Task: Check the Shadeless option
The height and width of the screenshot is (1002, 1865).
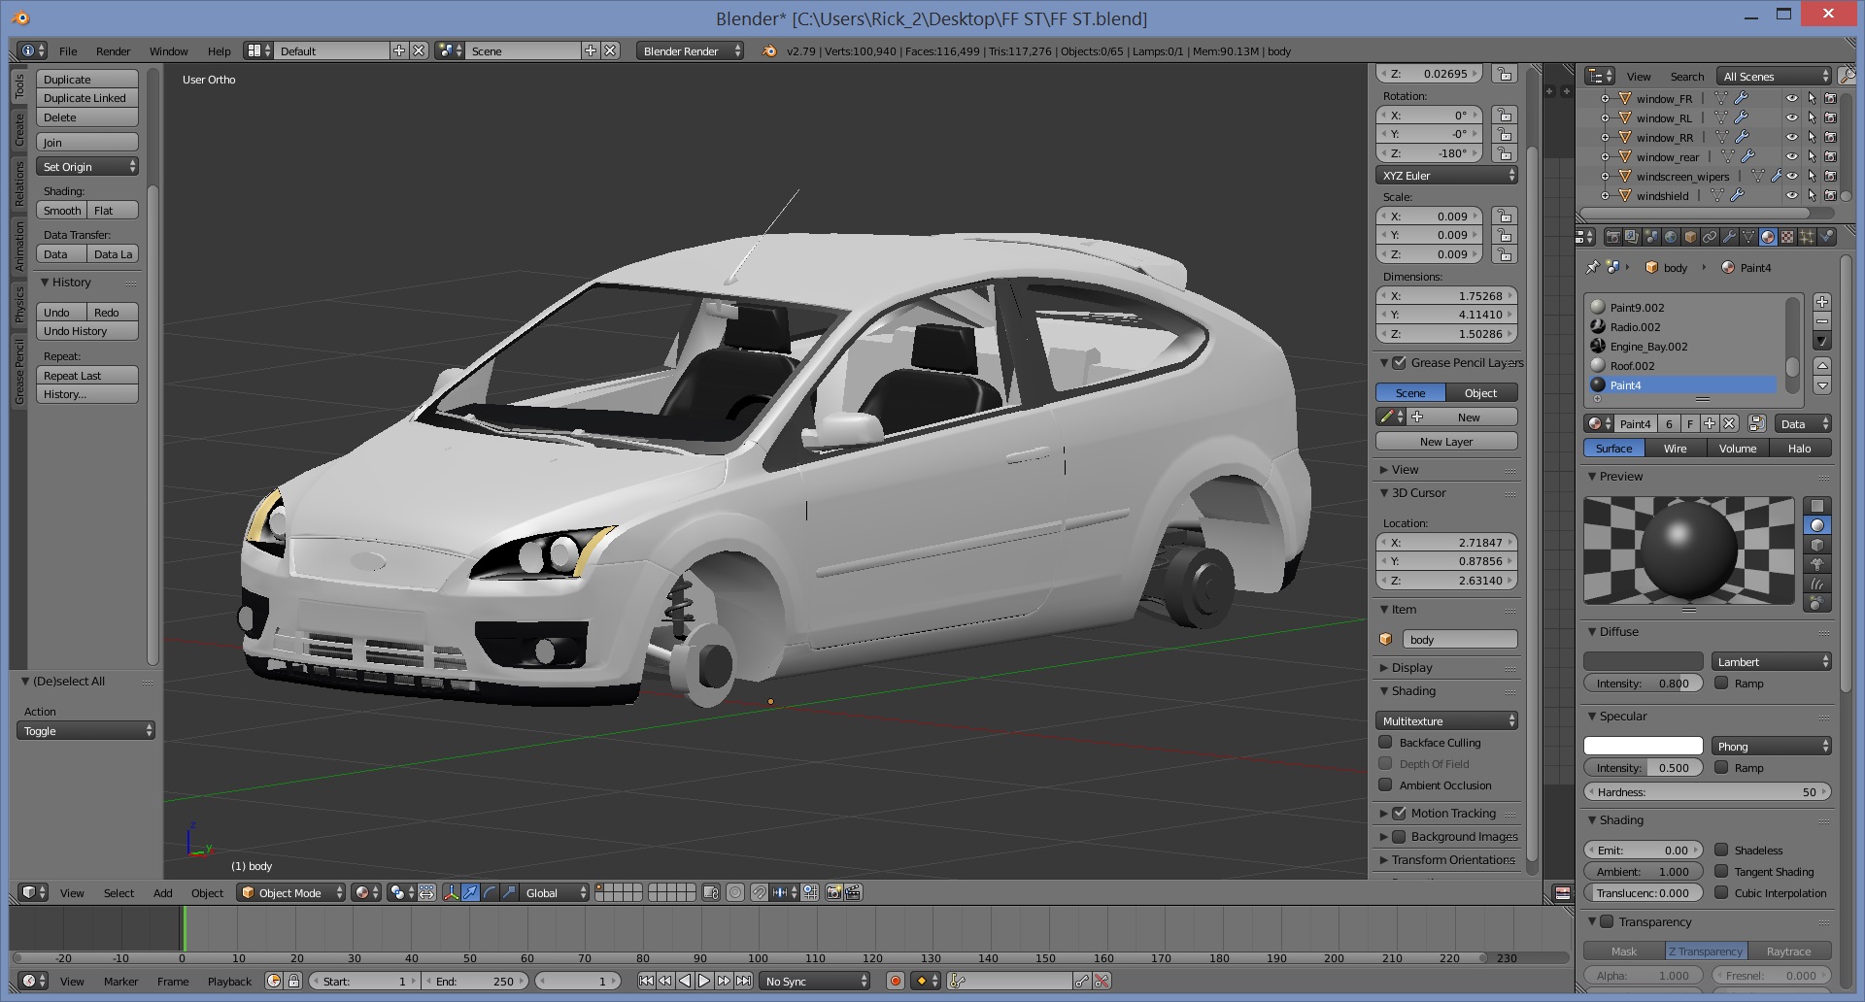Action: [1721, 851]
